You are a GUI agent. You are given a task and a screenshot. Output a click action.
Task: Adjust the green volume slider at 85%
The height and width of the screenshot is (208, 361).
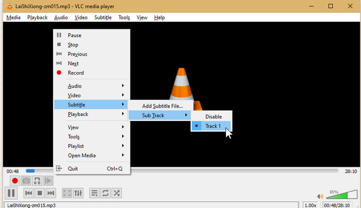[341, 195]
